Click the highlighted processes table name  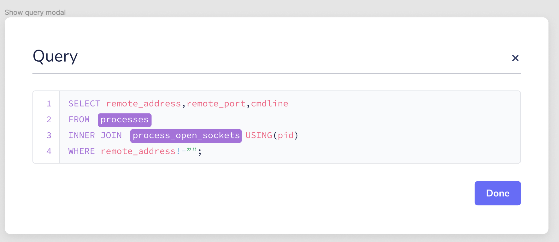click(x=125, y=120)
